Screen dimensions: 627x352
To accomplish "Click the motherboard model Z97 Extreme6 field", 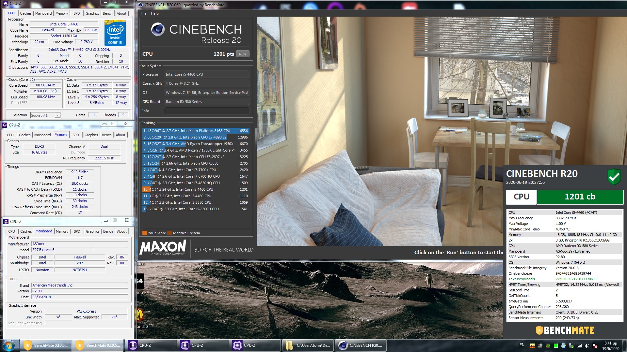I will 62,250.
